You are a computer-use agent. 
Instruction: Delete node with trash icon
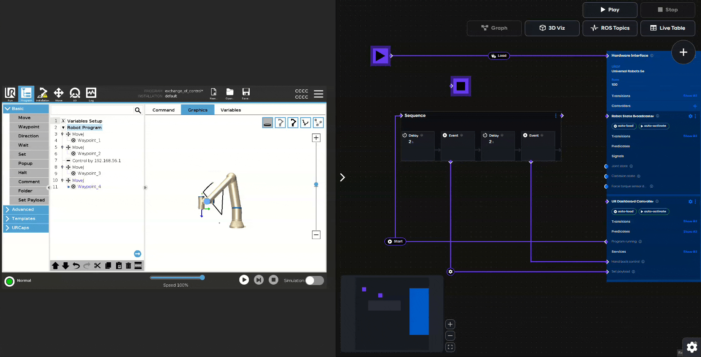[x=128, y=266]
